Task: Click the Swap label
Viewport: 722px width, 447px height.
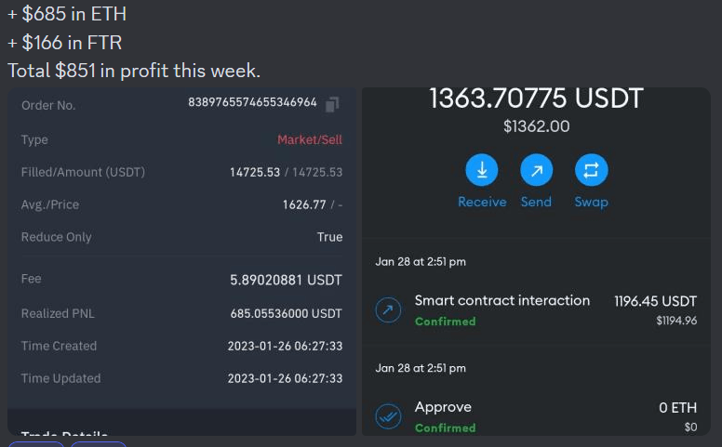Action: [591, 202]
